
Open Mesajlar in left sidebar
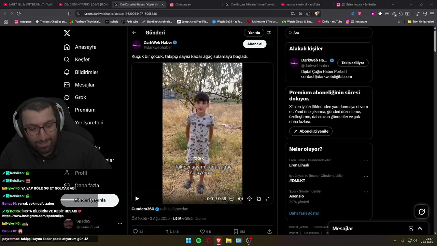click(x=79, y=85)
